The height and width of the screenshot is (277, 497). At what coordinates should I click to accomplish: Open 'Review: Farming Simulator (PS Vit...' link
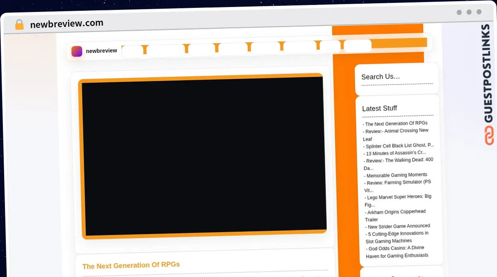pyautogui.click(x=398, y=186)
